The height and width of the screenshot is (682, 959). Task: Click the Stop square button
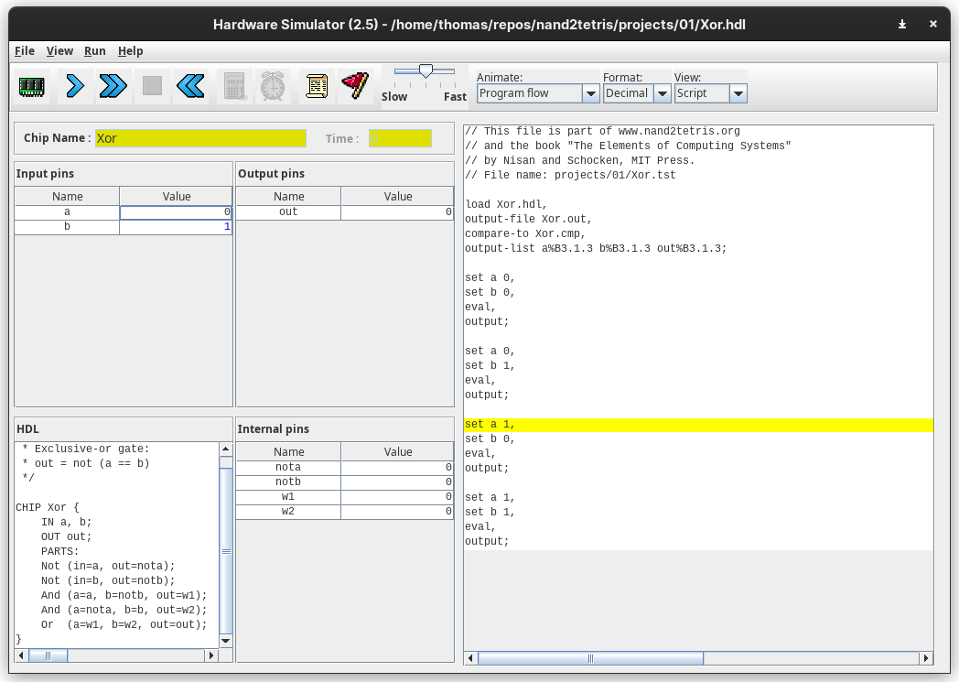(x=152, y=86)
